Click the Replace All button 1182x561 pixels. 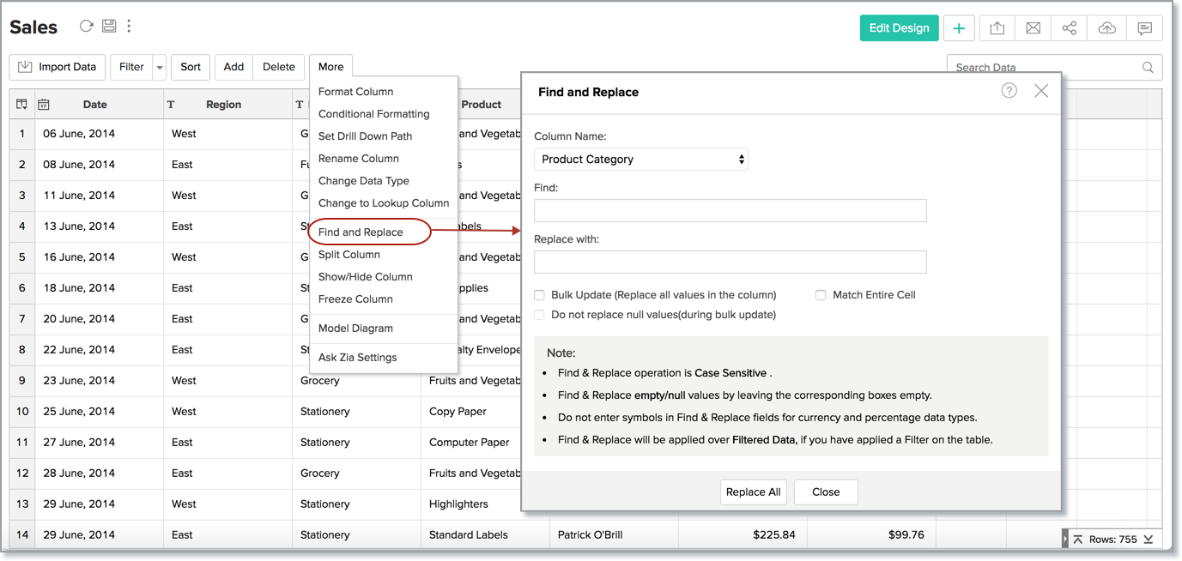pyautogui.click(x=753, y=492)
